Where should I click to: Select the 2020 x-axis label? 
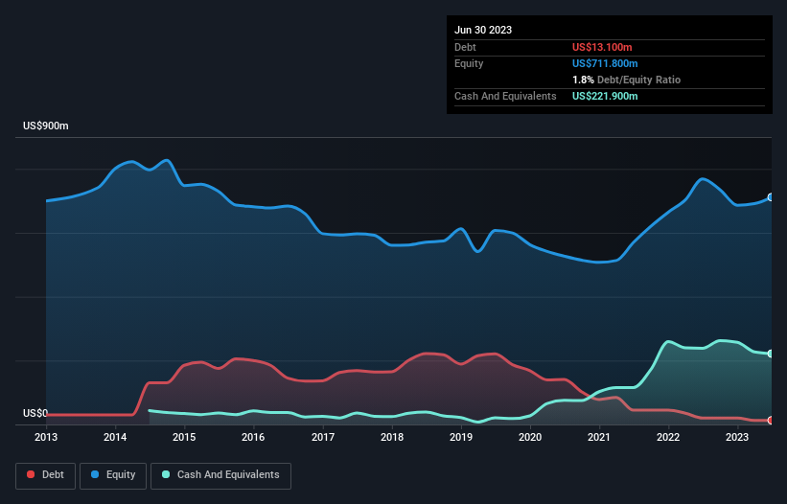[x=530, y=437]
